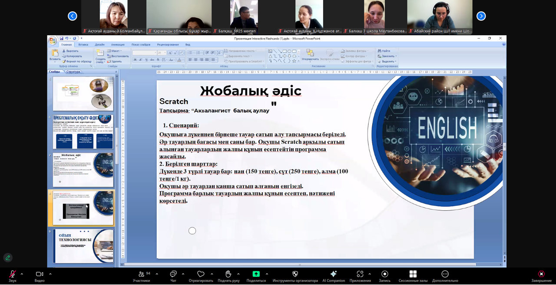Click the Поднять руку hand icon

pyautogui.click(x=228, y=274)
